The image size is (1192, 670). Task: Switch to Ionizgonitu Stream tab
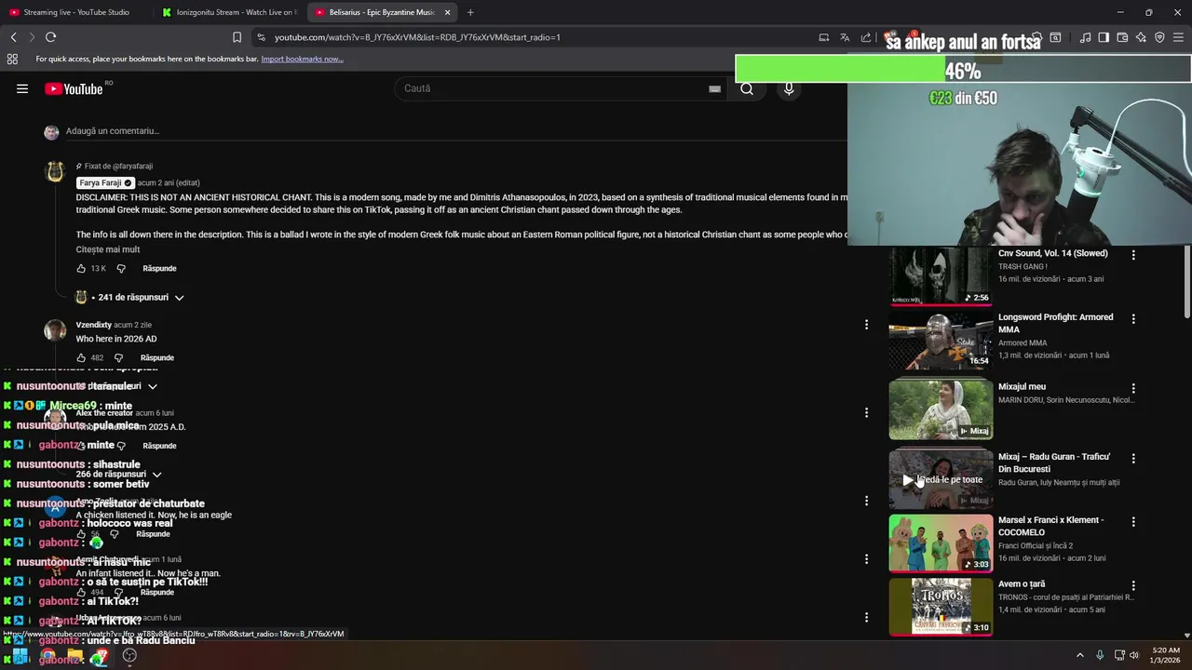click(x=229, y=12)
